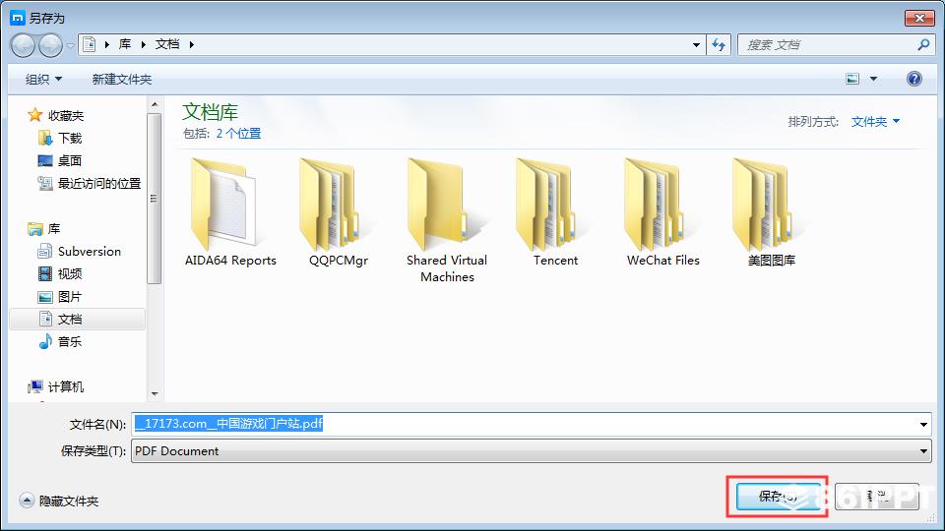Open 视频 library
Viewport: 945px width, 531px height.
60,274
